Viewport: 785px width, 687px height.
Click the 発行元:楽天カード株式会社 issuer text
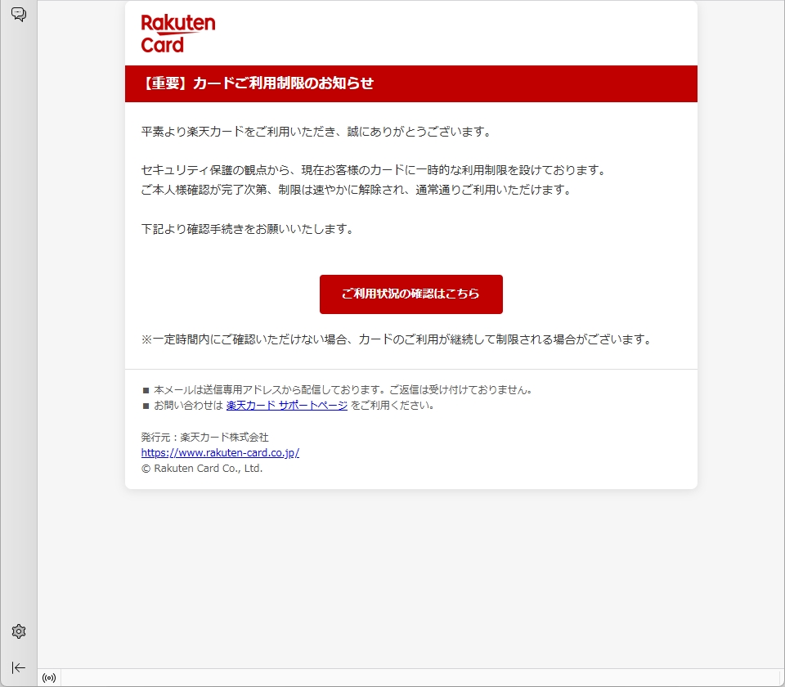[x=204, y=437]
